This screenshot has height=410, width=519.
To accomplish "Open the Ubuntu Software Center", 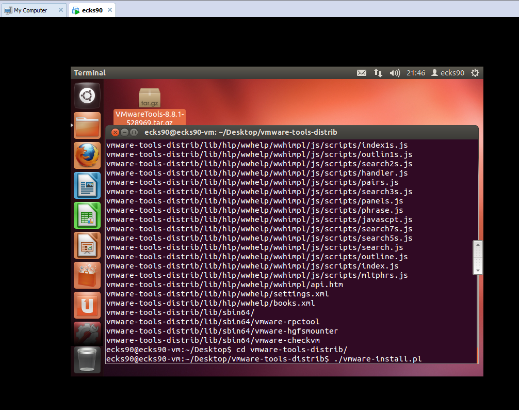I will [x=87, y=275].
